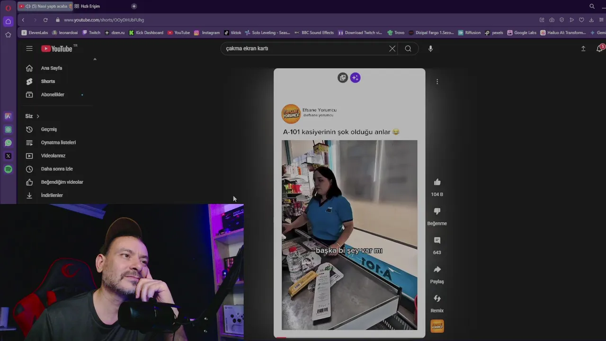Open Daha sonra izle
Screen dimensions: 606x341
[56, 169]
